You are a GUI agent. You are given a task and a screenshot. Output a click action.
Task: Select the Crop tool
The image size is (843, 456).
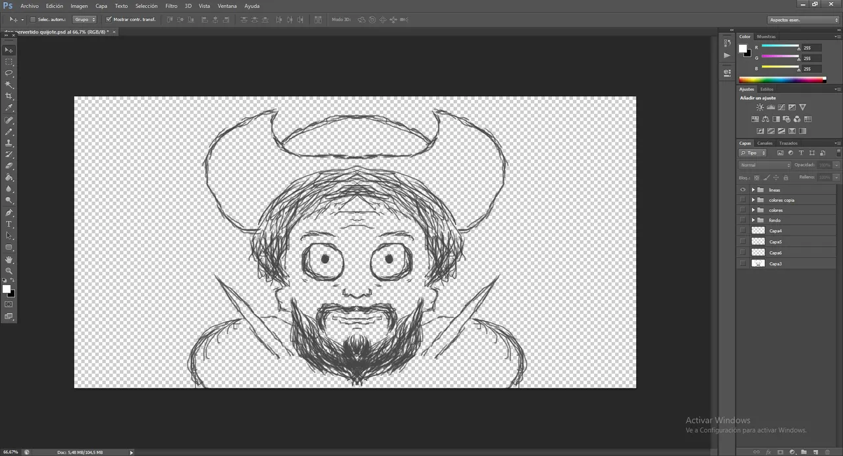pos(9,96)
